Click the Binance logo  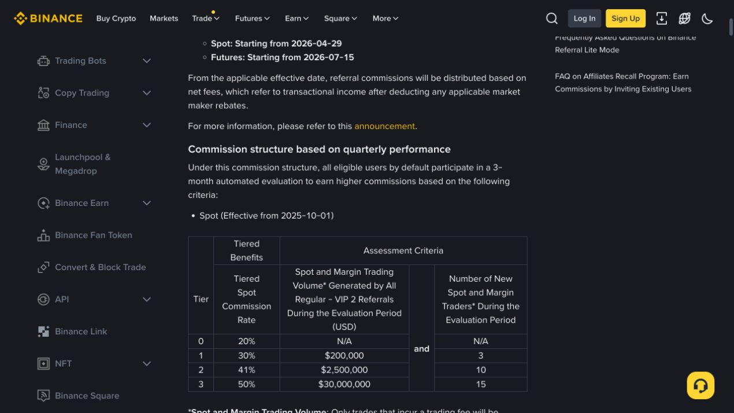[x=48, y=19]
